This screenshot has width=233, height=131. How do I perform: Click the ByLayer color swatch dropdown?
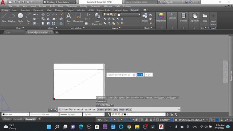[15, 114]
